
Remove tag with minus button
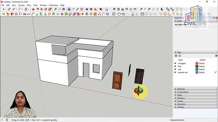(x=180, y=56)
